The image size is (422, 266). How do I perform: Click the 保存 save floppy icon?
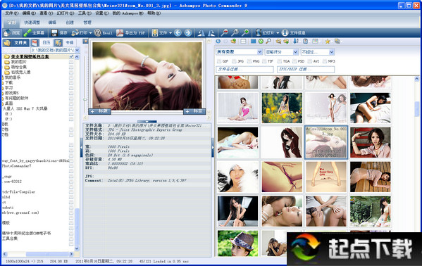tap(54, 33)
